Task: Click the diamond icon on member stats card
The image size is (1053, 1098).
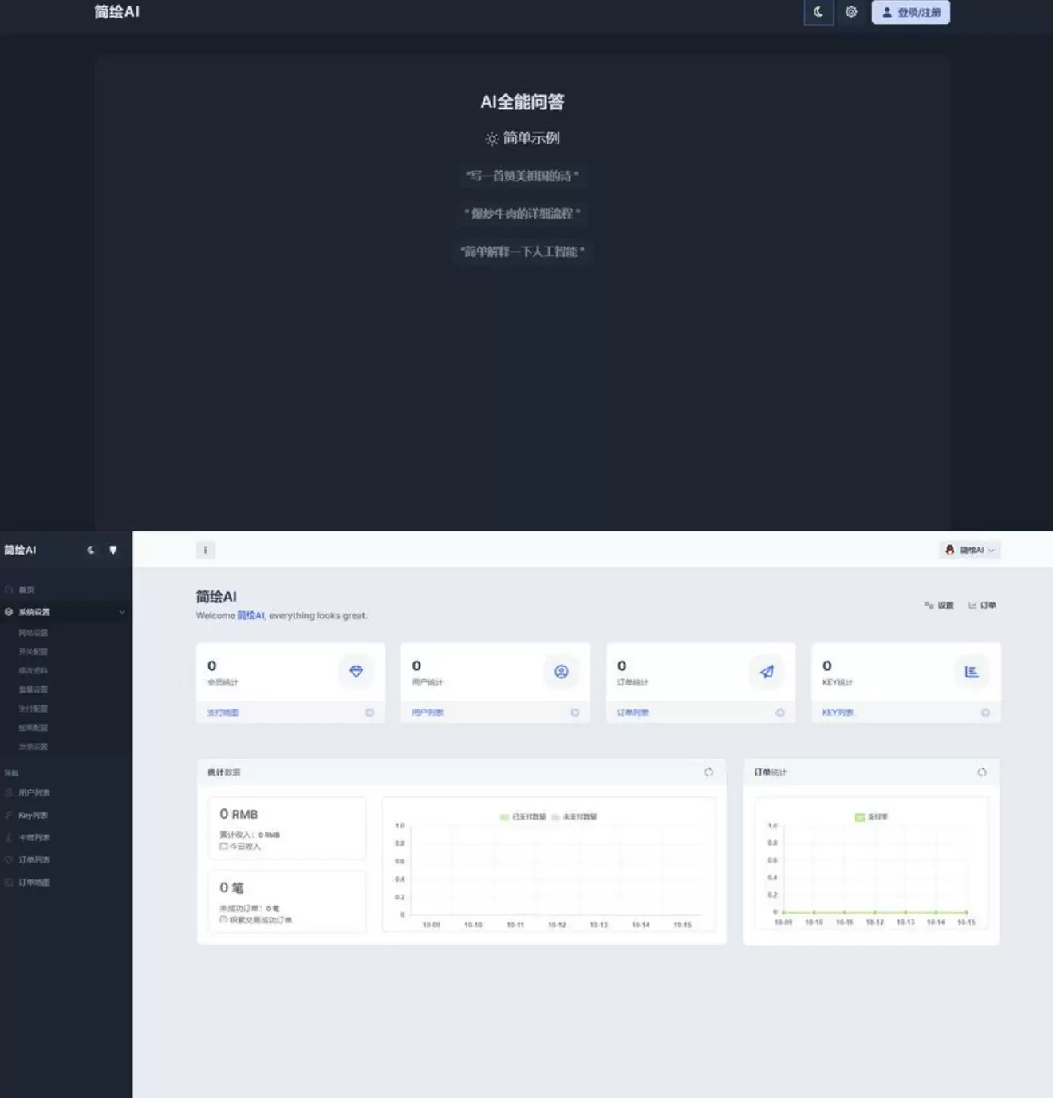Action: (357, 672)
